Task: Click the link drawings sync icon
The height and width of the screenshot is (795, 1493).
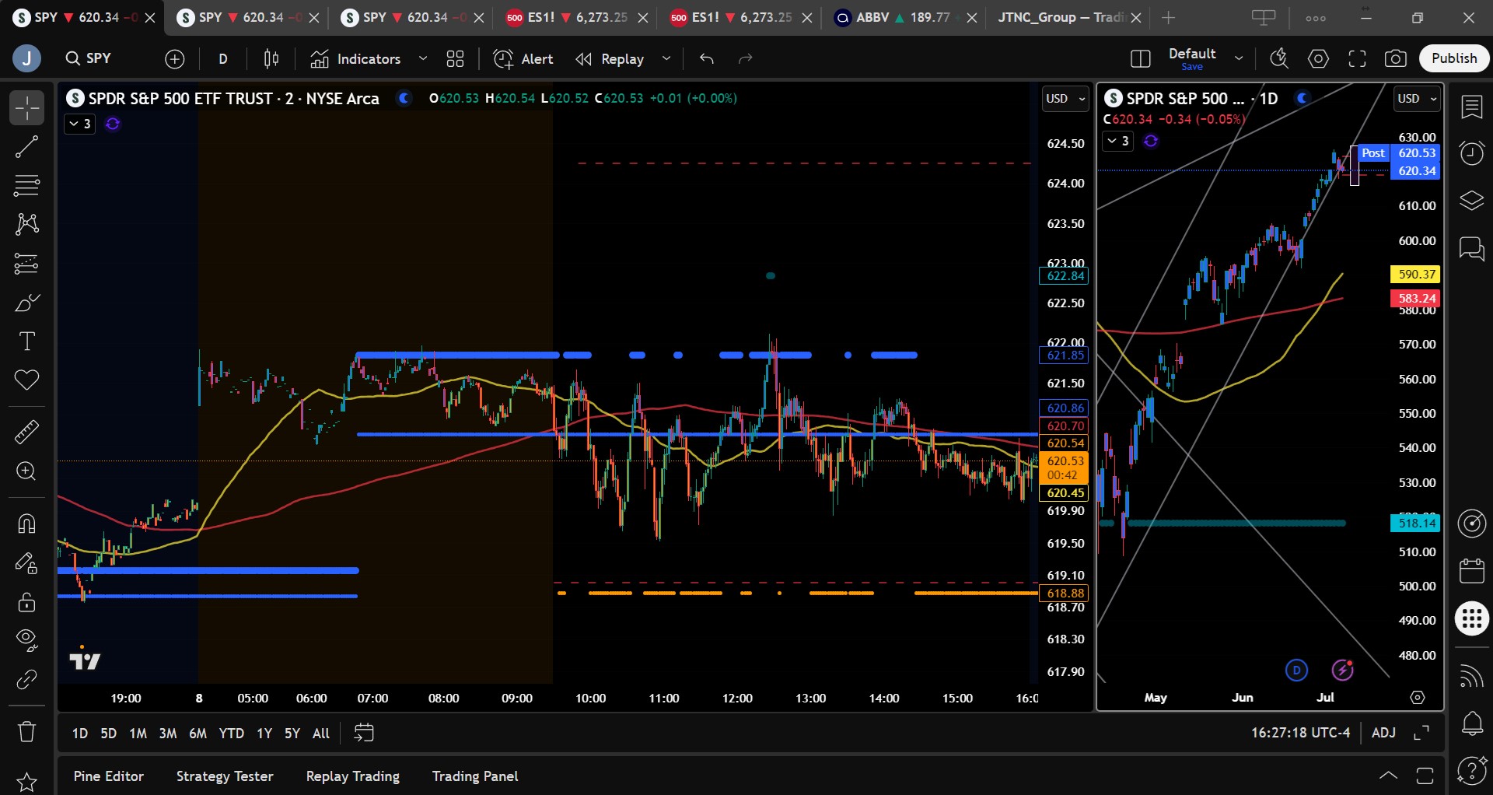Action: tap(26, 680)
